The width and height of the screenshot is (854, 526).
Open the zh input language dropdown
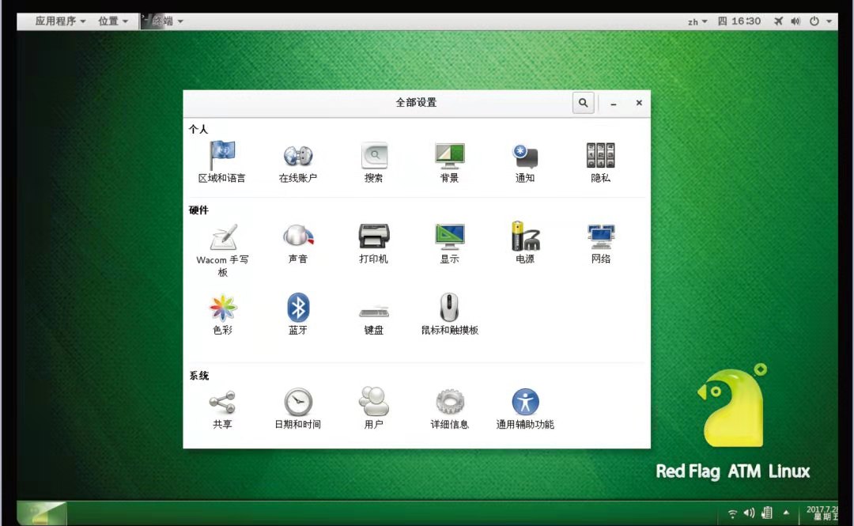click(697, 22)
